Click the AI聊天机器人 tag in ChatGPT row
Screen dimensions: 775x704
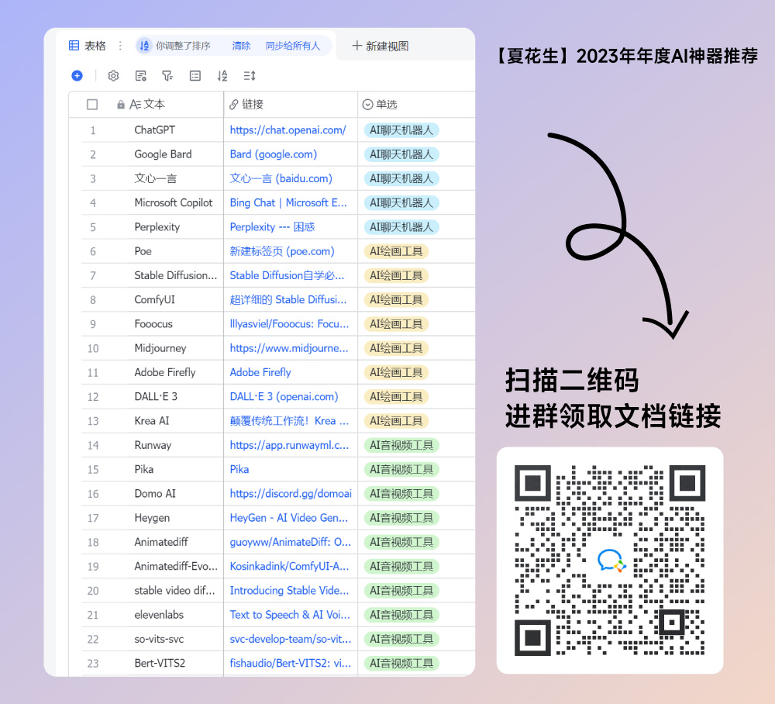[x=401, y=130]
